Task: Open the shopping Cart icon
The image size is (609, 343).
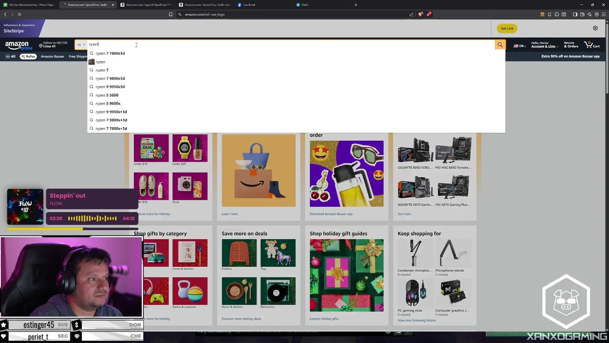Action: [592, 45]
